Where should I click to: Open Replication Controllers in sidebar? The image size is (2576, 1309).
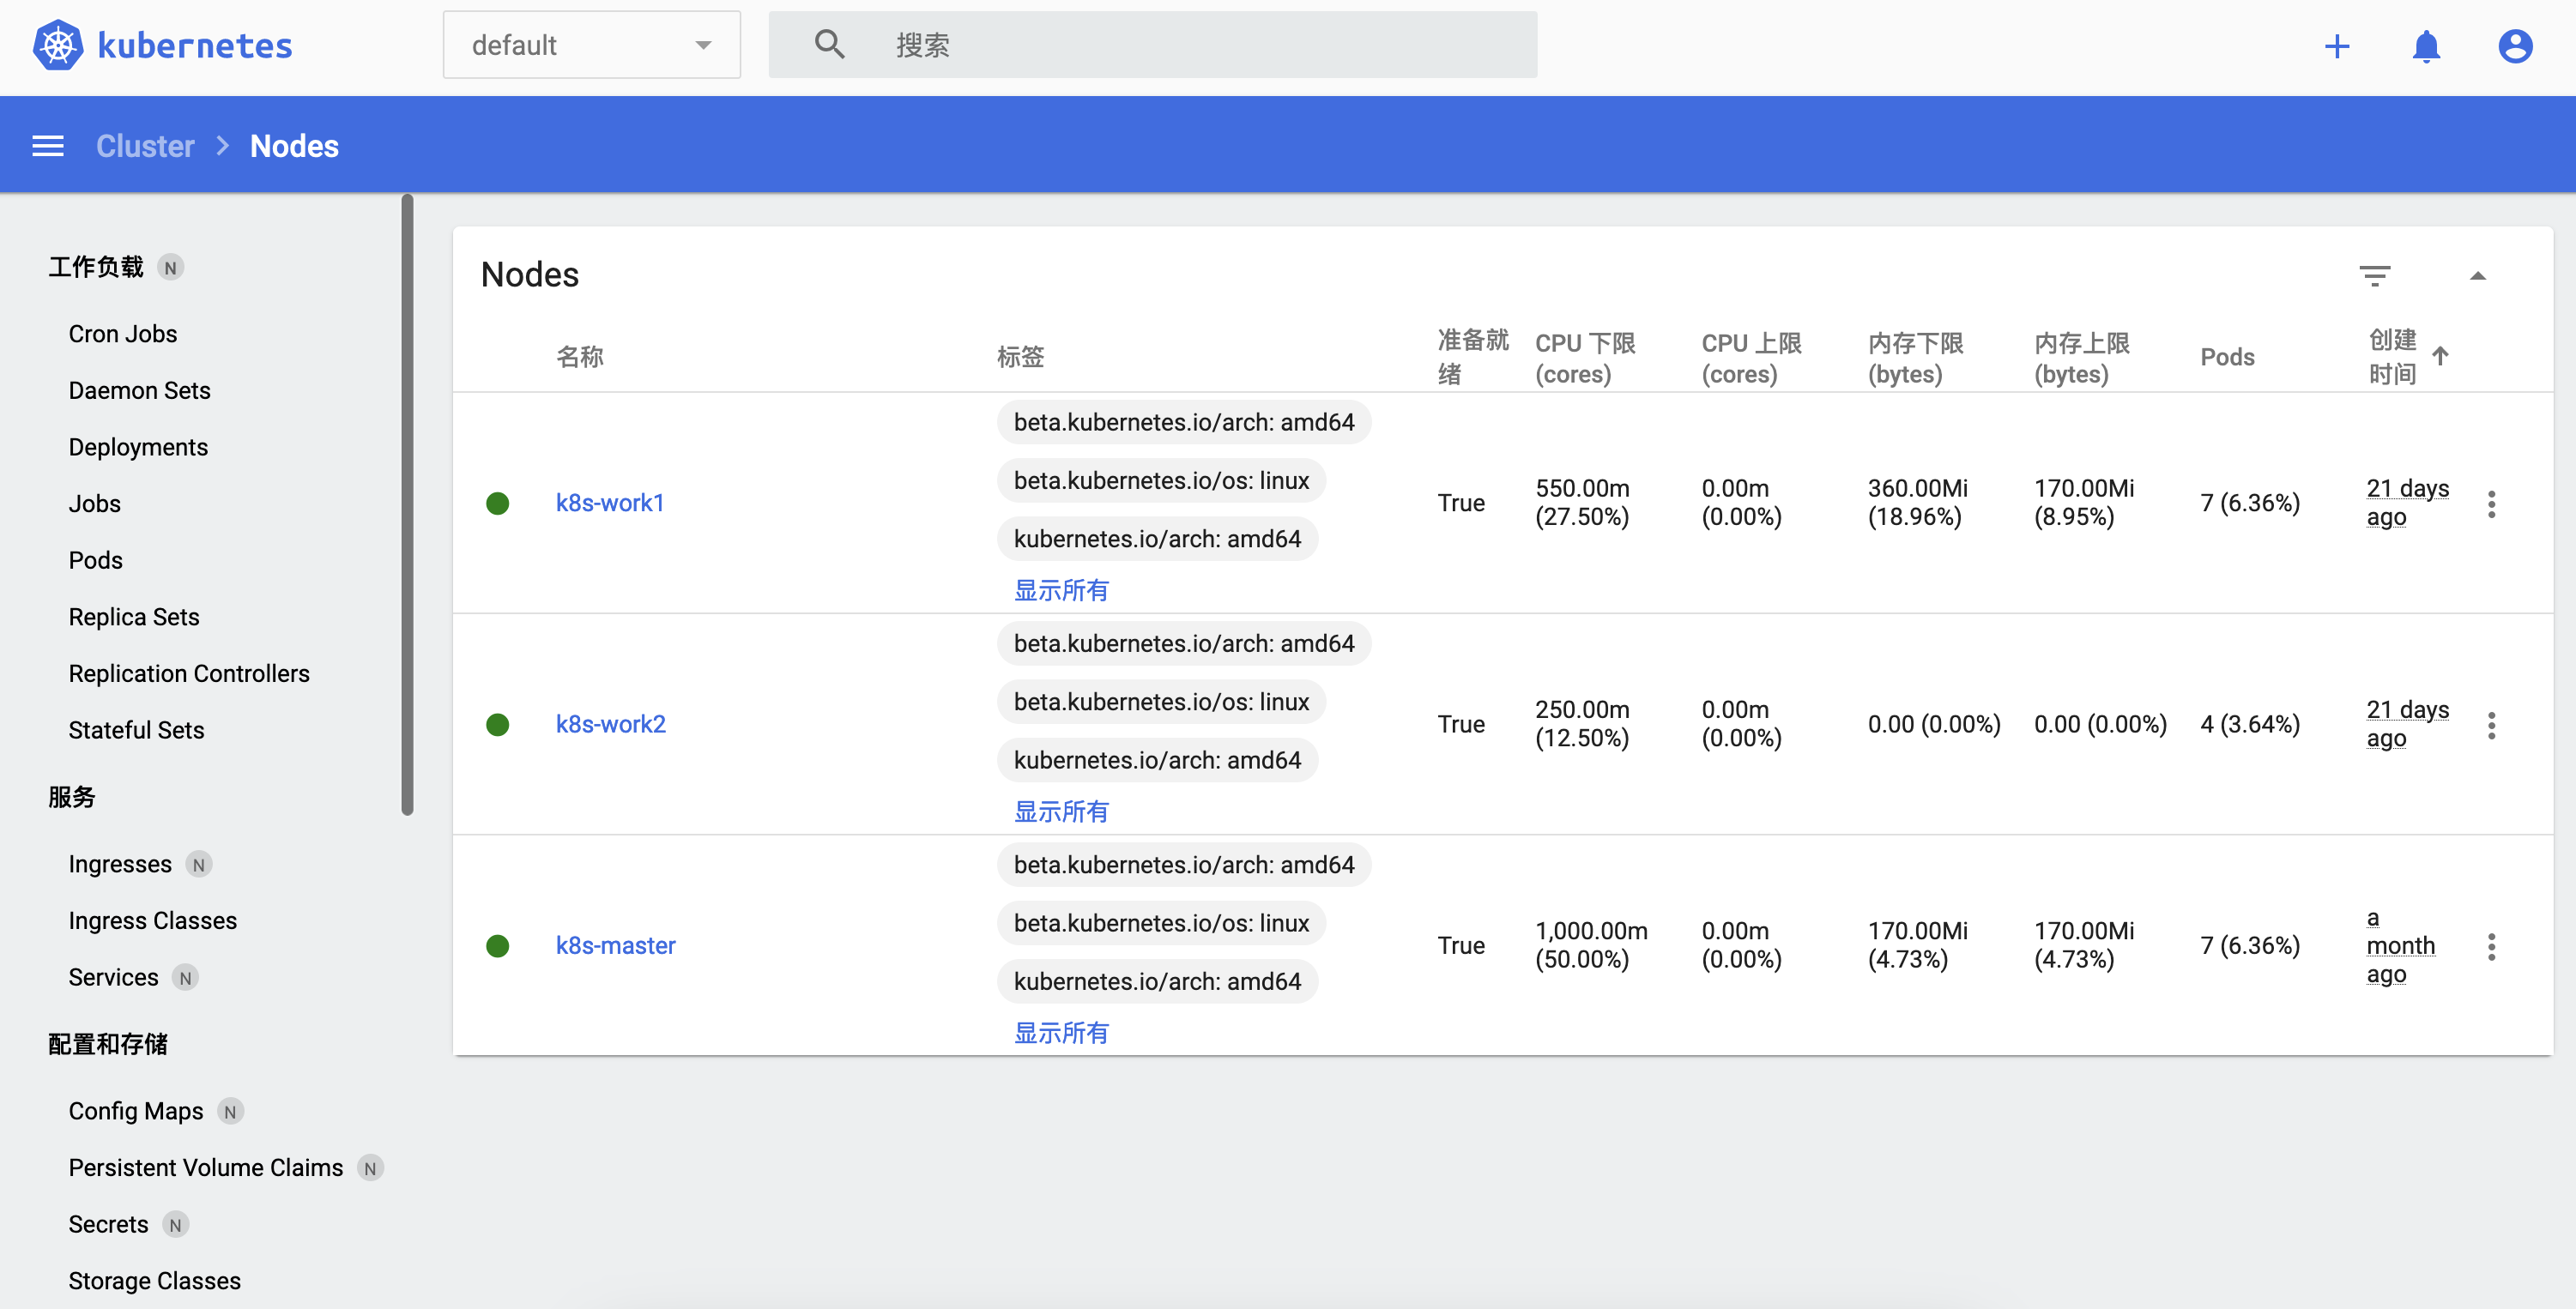tap(189, 674)
